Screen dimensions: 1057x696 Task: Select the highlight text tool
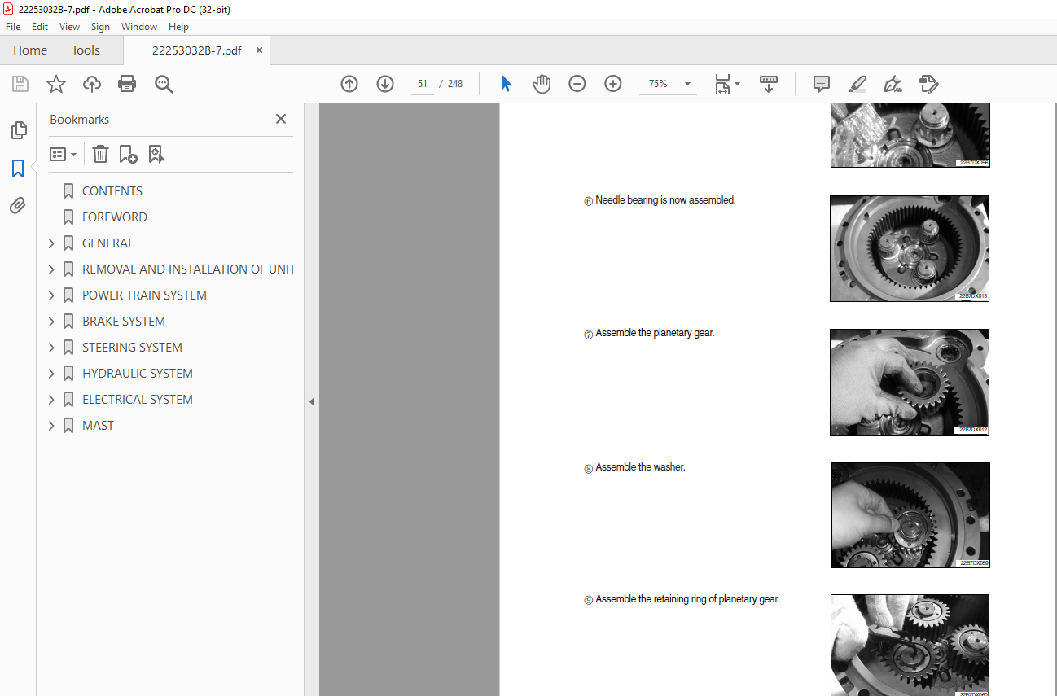[x=857, y=84]
